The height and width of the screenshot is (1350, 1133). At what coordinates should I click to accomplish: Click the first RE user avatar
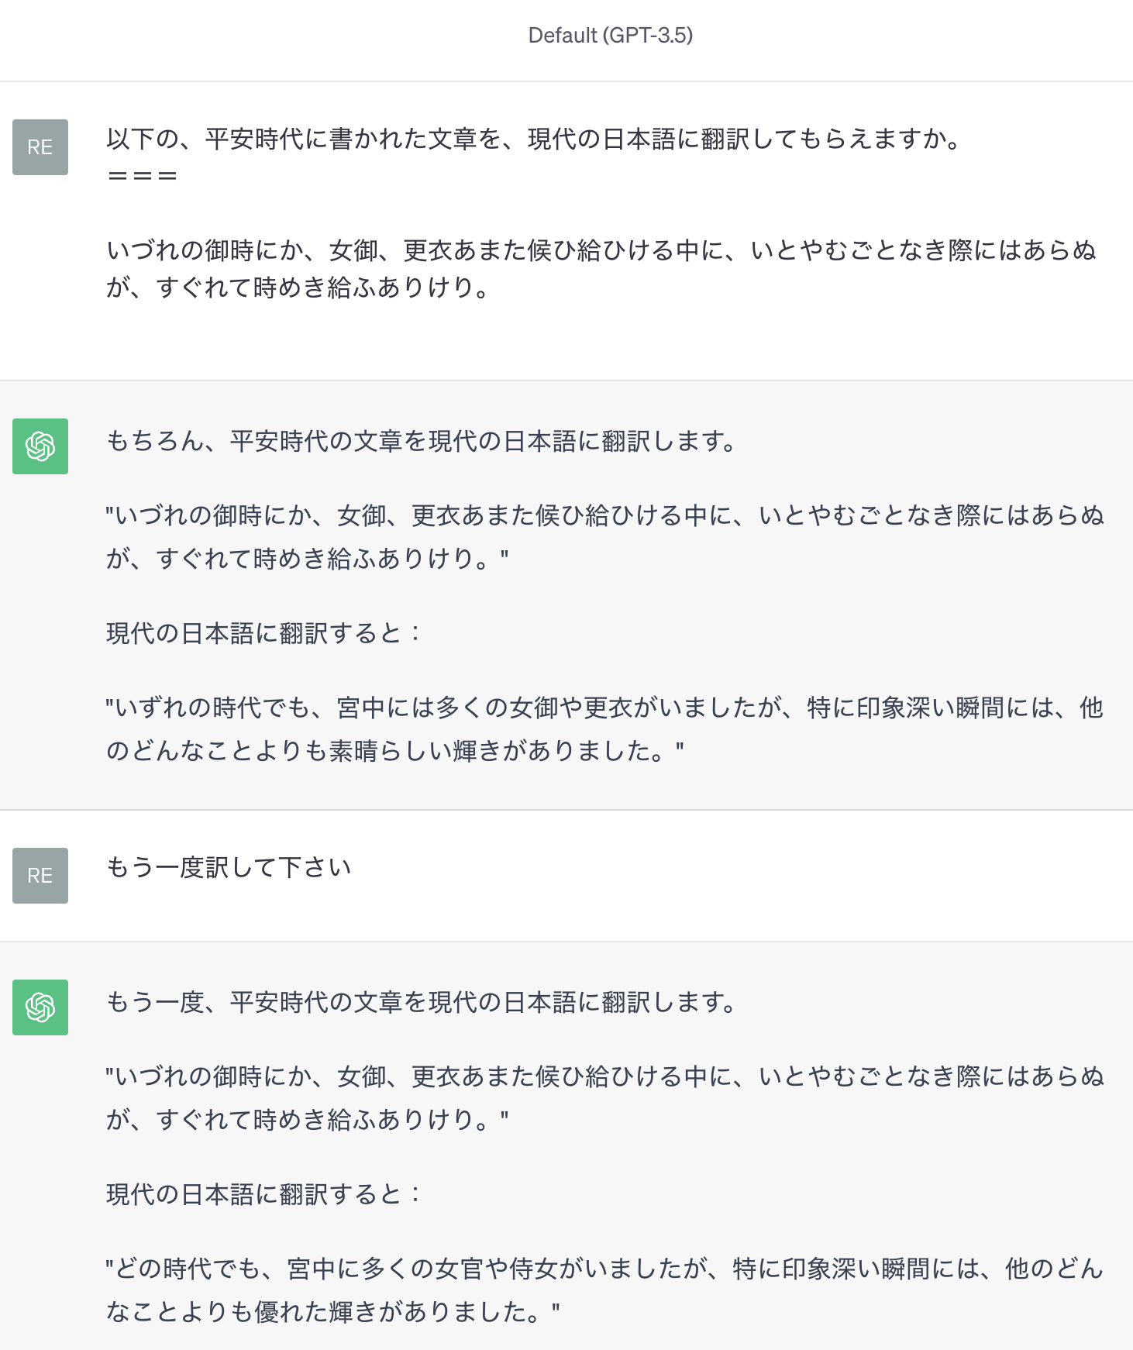(40, 147)
